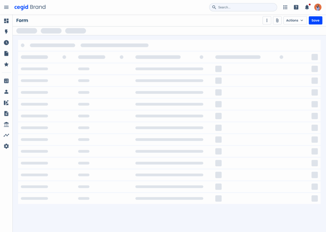This screenshot has height=232, width=326.
Task: Click the blue Save button
Action: [315, 20]
